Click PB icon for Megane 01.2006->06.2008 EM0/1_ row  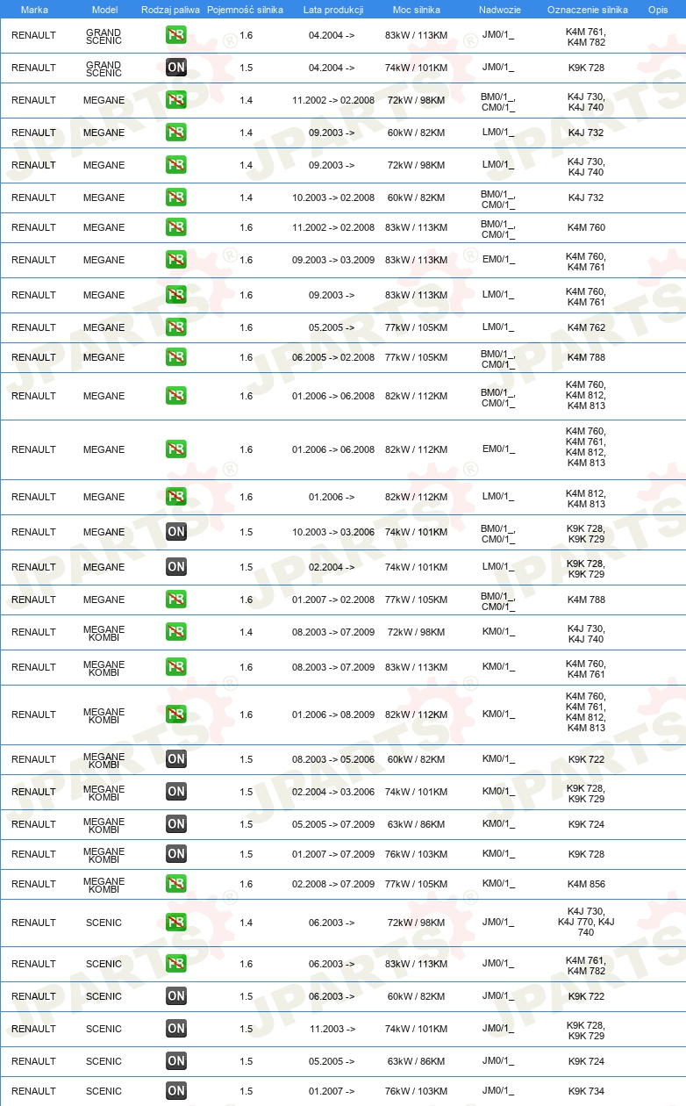click(x=175, y=449)
